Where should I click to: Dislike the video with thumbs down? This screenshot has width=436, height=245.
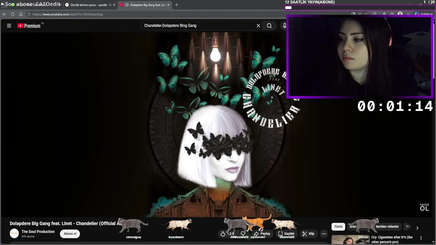pos(243,234)
